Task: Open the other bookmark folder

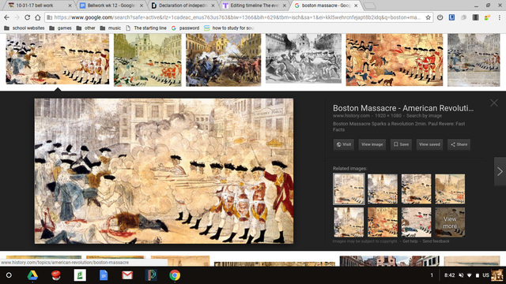Action: [86, 28]
